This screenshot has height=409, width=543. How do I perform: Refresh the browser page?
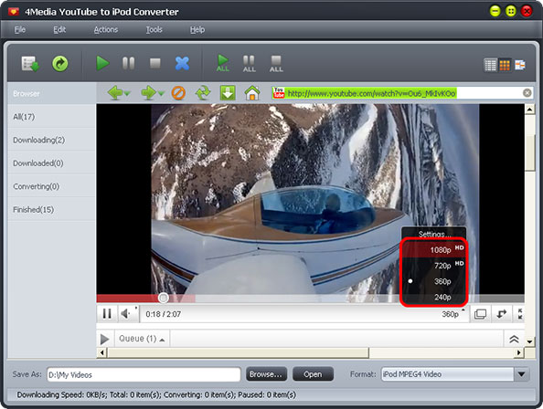203,93
